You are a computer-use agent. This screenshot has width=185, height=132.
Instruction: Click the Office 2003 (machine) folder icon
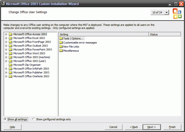[x=10, y=57]
